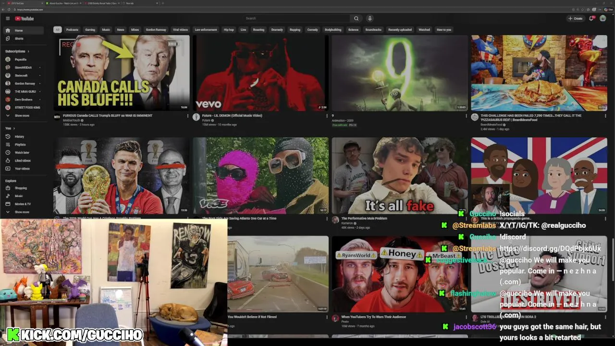Select the Bodybuilding filter chip
This screenshot has width=615, height=346.
(333, 30)
